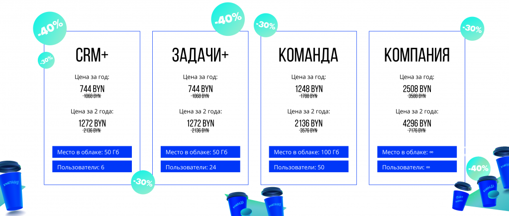Click КОМАНДА Место в облаке: 100 Гб bar
The image size is (509, 216).
point(308,152)
